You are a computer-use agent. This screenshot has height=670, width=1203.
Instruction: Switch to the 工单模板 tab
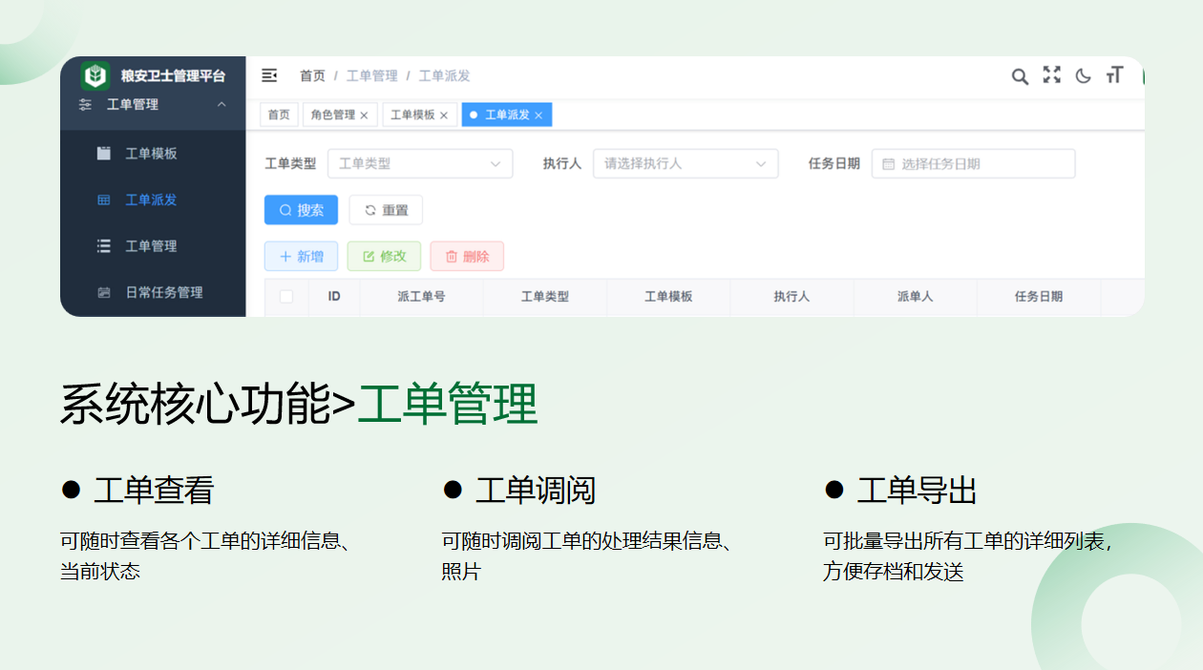(x=420, y=115)
